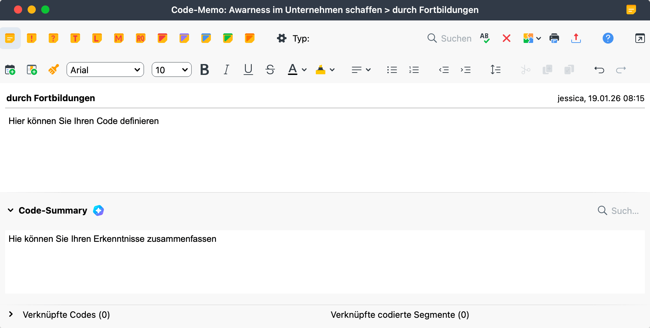Click the AI Assist icon beside Code-Summary

coord(98,210)
